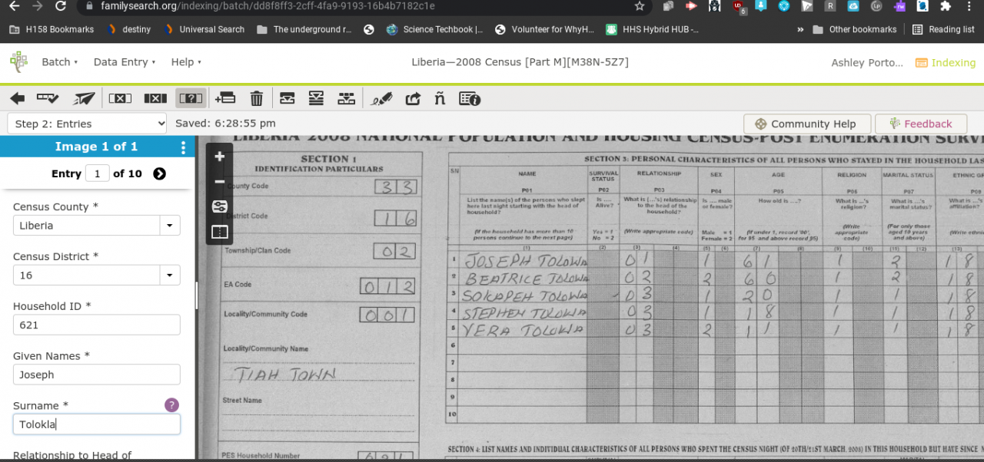
Task: Open the purple help icon by Surname
Action: (171, 404)
